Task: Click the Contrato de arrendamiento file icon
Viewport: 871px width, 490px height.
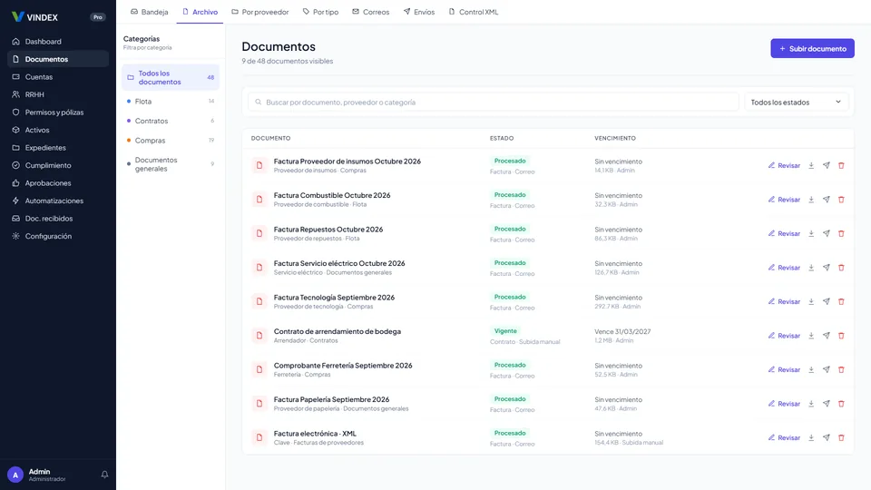Action: [259, 336]
